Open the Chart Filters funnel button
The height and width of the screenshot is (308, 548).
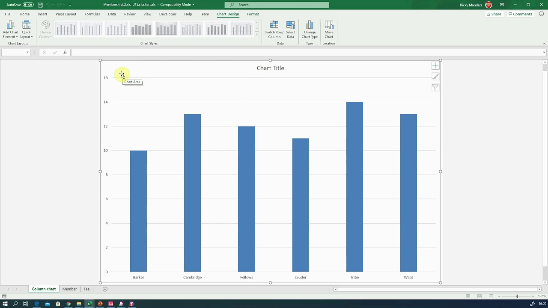tap(435, 87)
